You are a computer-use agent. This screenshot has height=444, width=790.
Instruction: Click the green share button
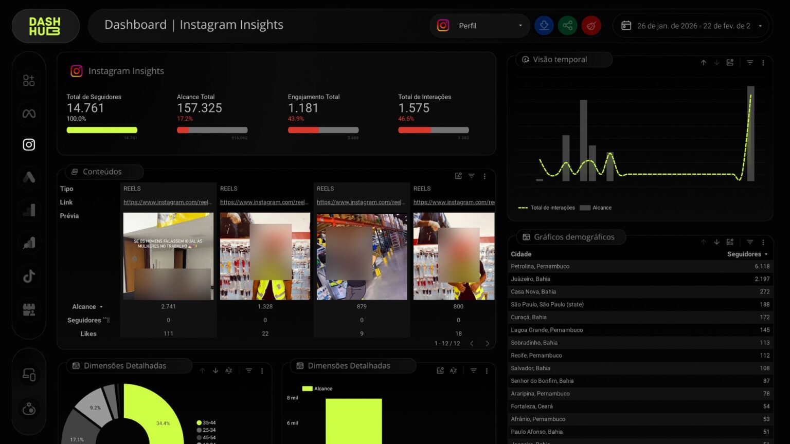pos(567,25)
